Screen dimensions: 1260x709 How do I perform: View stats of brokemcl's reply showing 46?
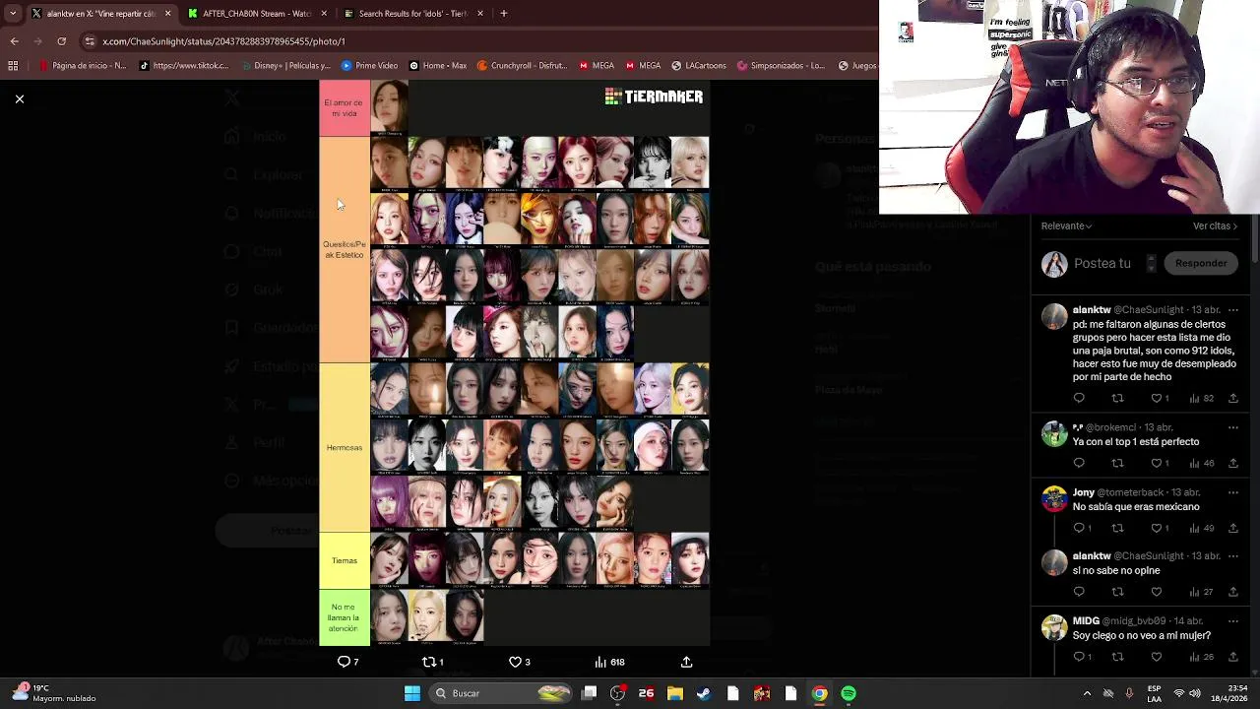tap(1201, 463)
